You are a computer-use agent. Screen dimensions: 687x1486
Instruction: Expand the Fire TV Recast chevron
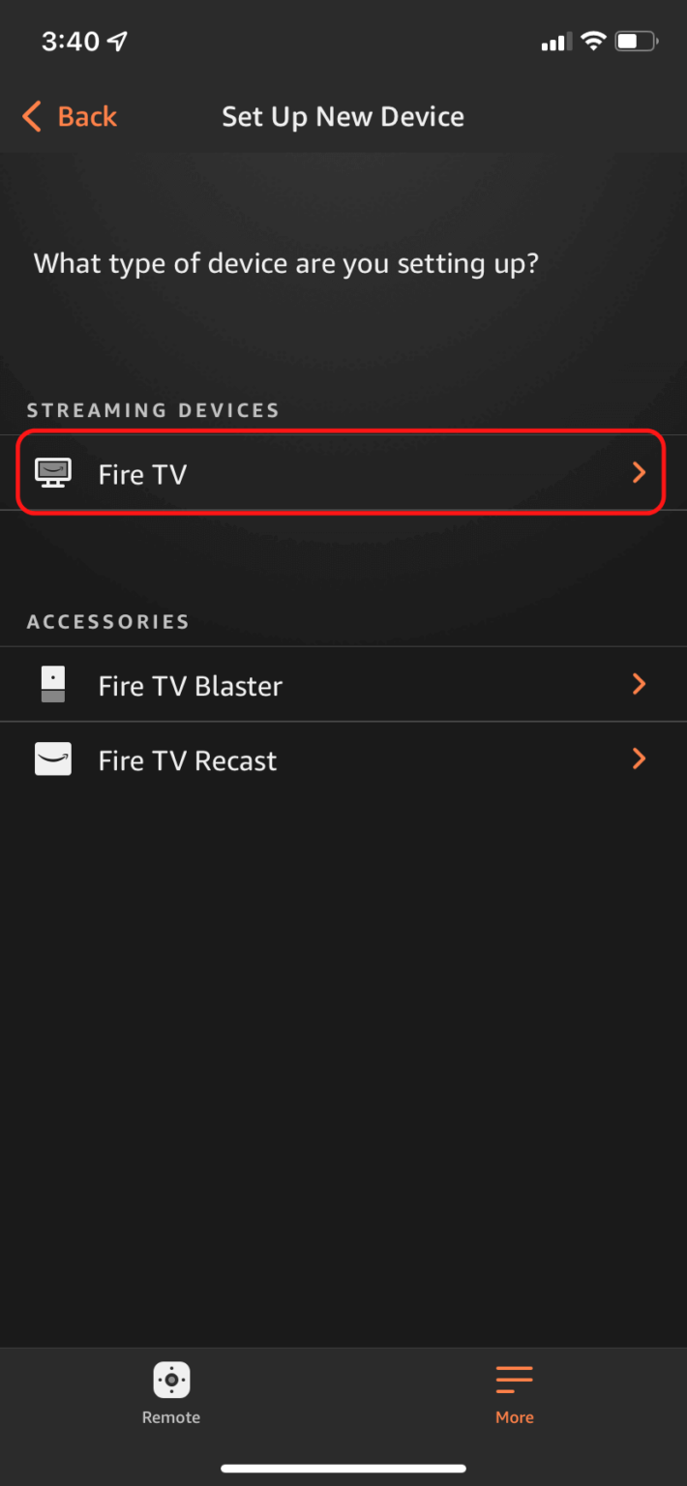pyautogui.click(x=638, y=758)
